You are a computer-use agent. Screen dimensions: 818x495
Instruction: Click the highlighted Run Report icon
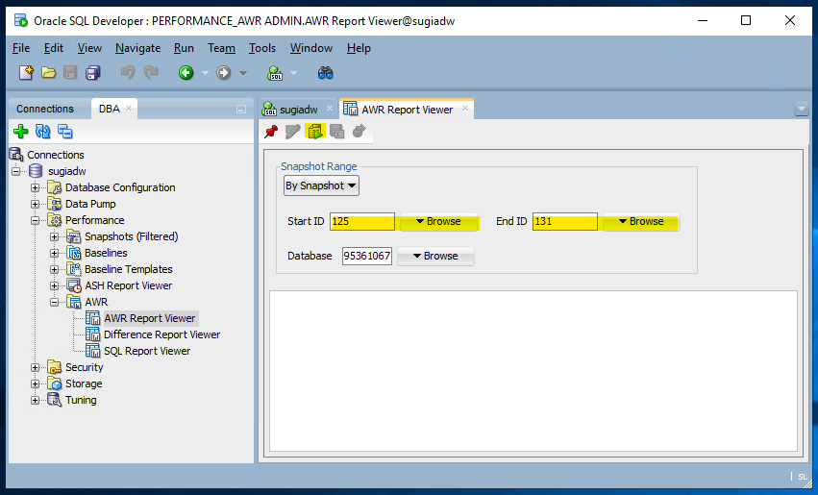point(315,132)
